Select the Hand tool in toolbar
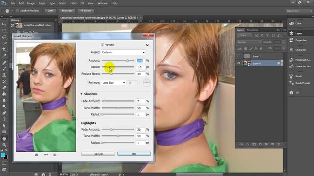The height and width of the screenshot is (176, 314). (x=4, y=138)
